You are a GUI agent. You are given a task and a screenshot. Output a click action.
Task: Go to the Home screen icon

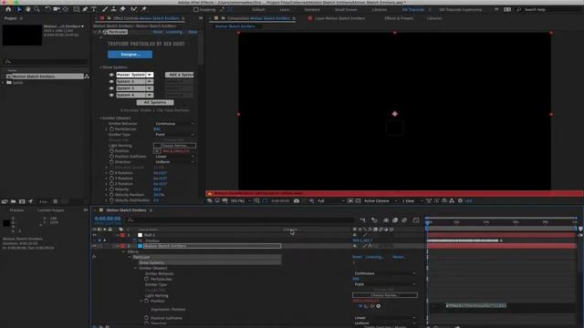[x=8, y=9]
